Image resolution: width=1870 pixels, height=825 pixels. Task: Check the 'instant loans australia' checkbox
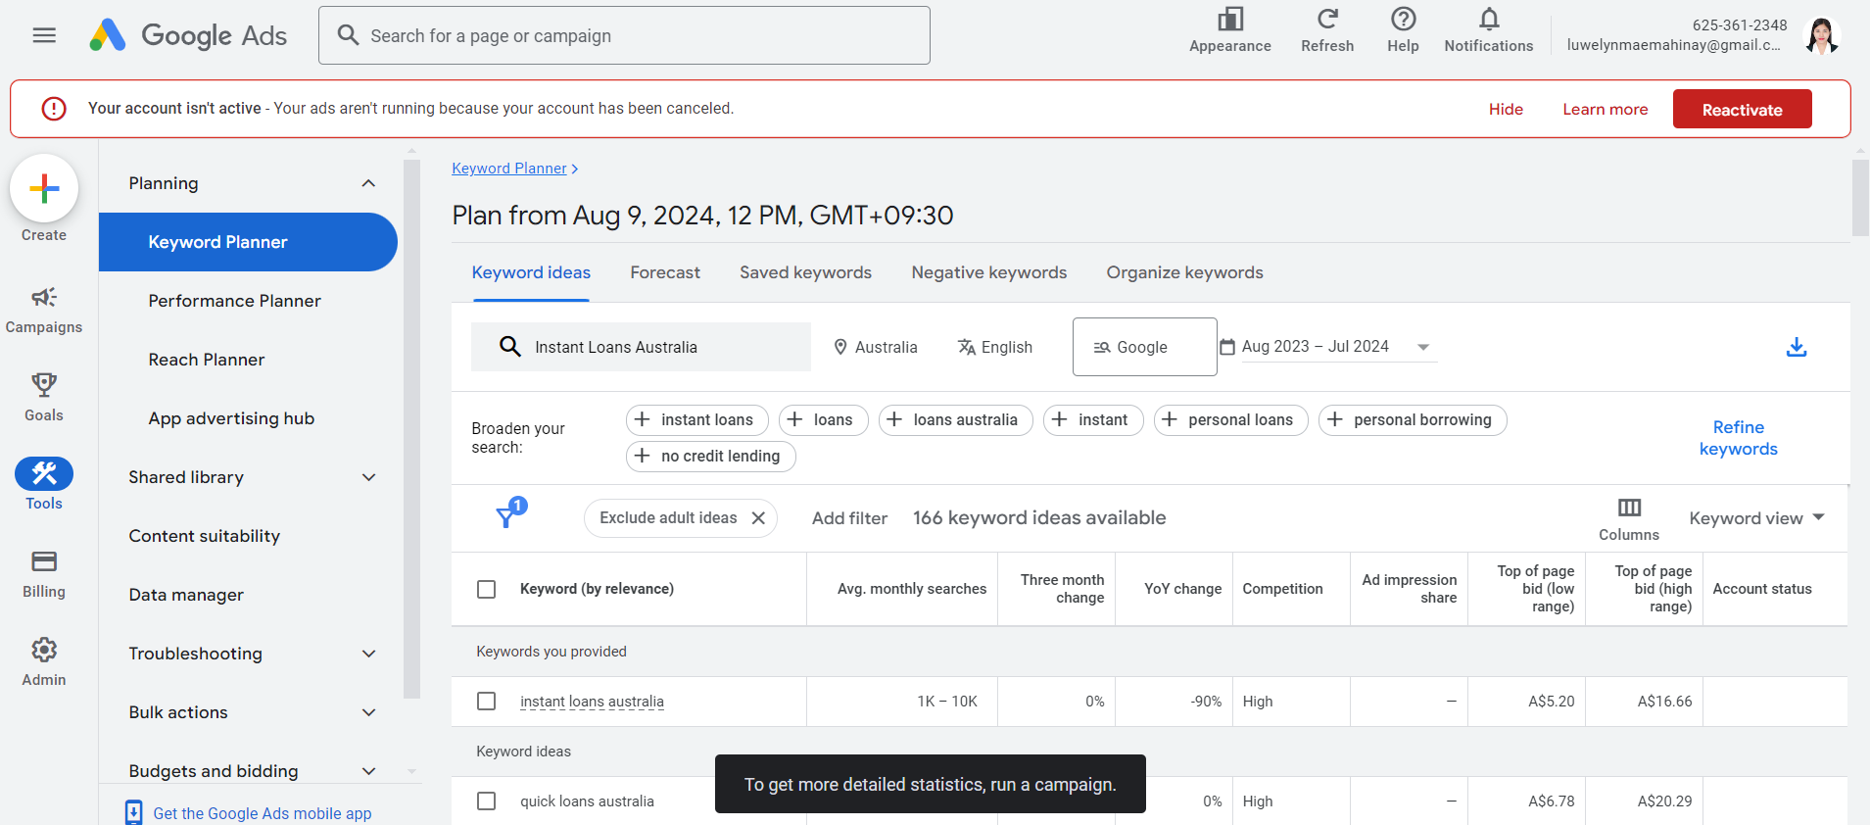click(486, 702)
